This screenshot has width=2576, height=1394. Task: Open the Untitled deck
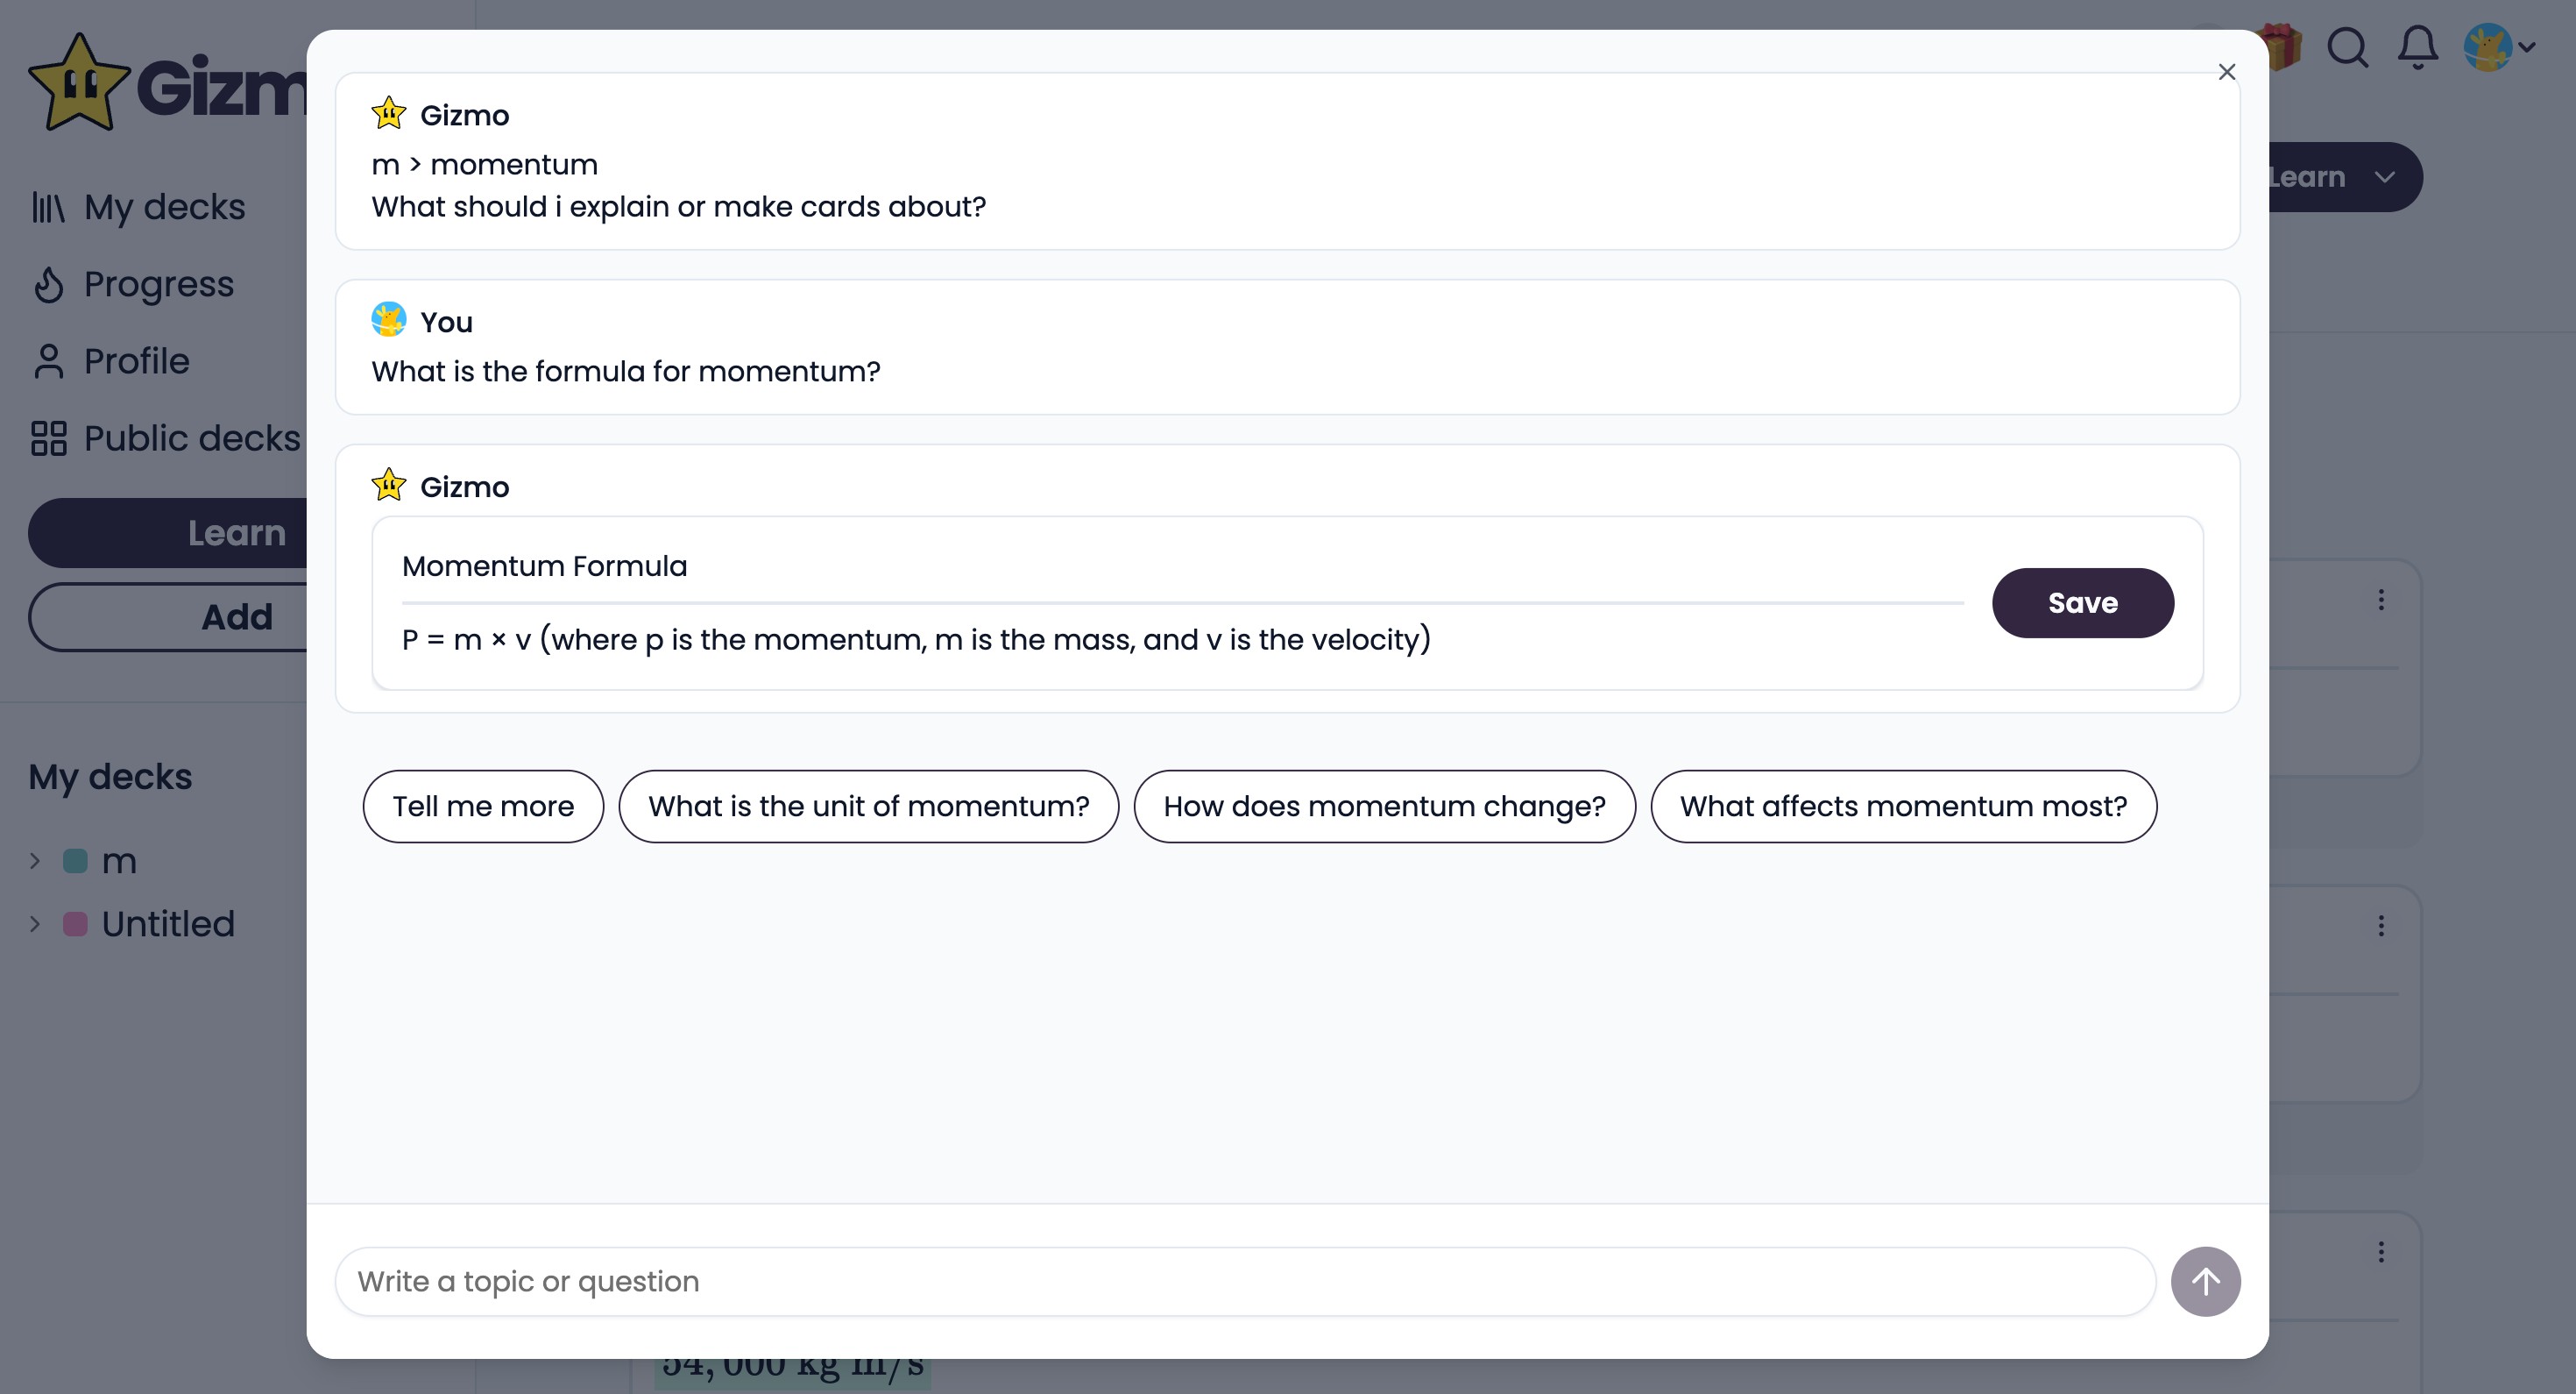click(x=168, y=924)
